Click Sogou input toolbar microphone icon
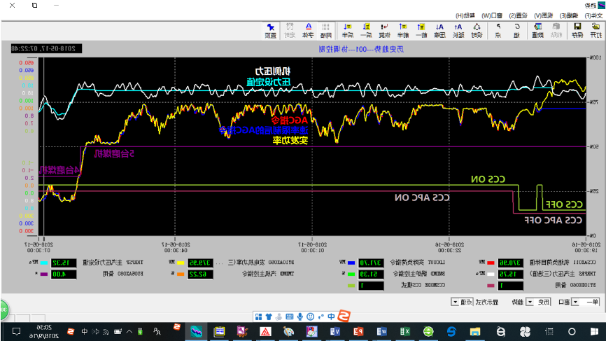This screenshot has width=606, height=341. point(300,316)
